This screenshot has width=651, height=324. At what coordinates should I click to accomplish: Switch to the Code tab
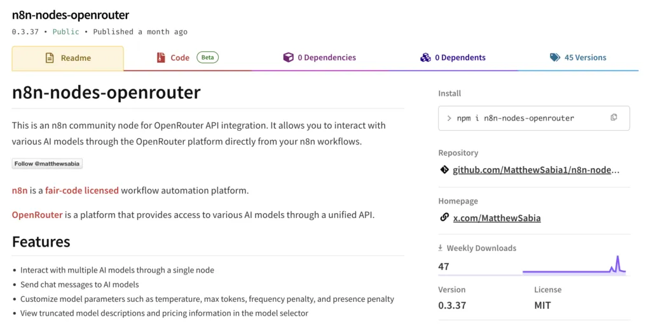point(180,58)
